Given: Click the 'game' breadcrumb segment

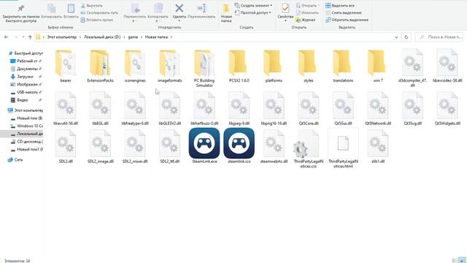Looking at the screenshot, I should [x=133, y=37].
